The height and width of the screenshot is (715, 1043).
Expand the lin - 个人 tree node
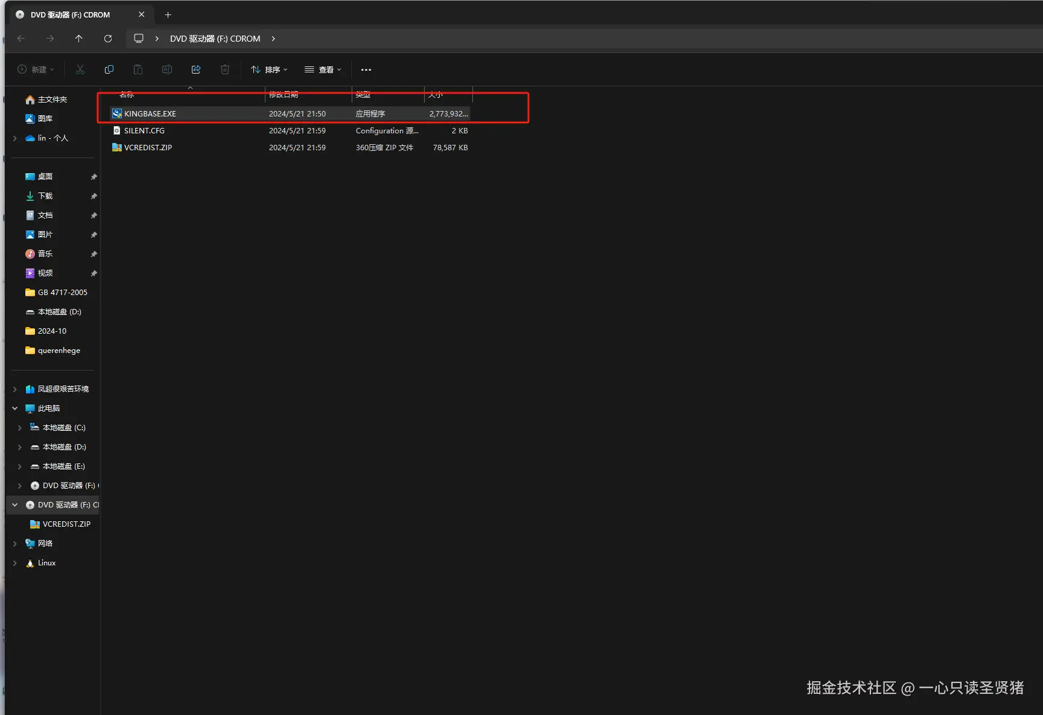click(x=15, y=138)
